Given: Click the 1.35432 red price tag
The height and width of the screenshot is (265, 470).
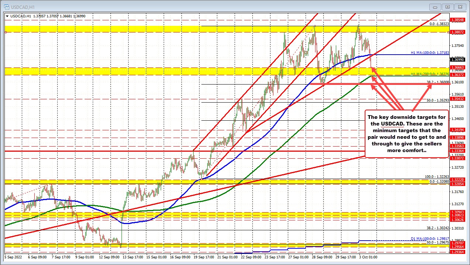Looking at the screenshot, I should click(x=458, y=99).
